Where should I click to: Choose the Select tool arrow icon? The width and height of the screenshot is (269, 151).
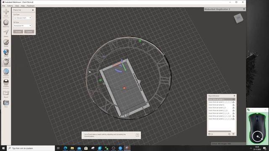point(6,32)
